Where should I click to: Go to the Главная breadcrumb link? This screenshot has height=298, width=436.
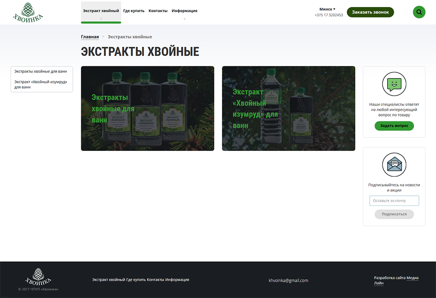tap(90, 37)
